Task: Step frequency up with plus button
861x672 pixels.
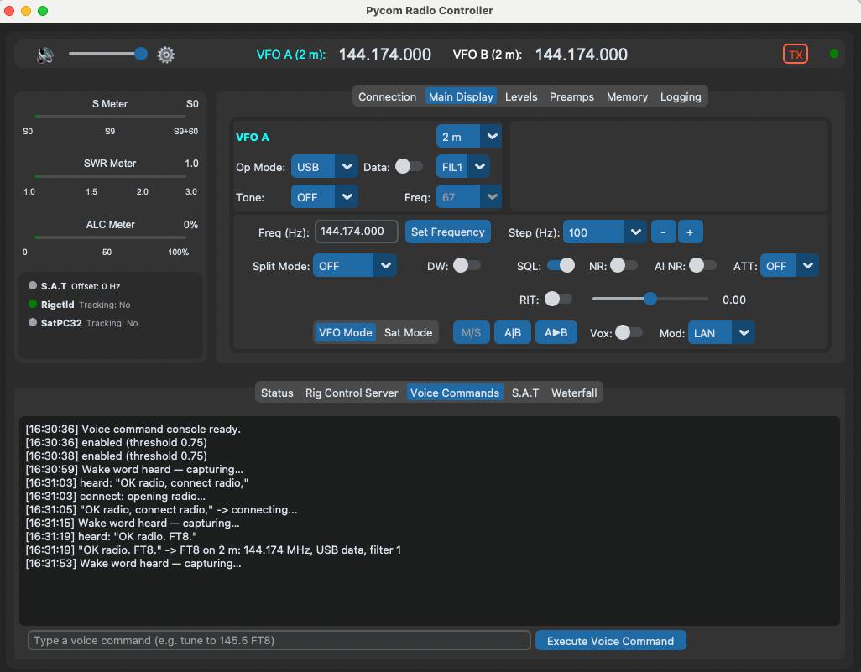Action: pyautogui.click(x=691, y=232)
